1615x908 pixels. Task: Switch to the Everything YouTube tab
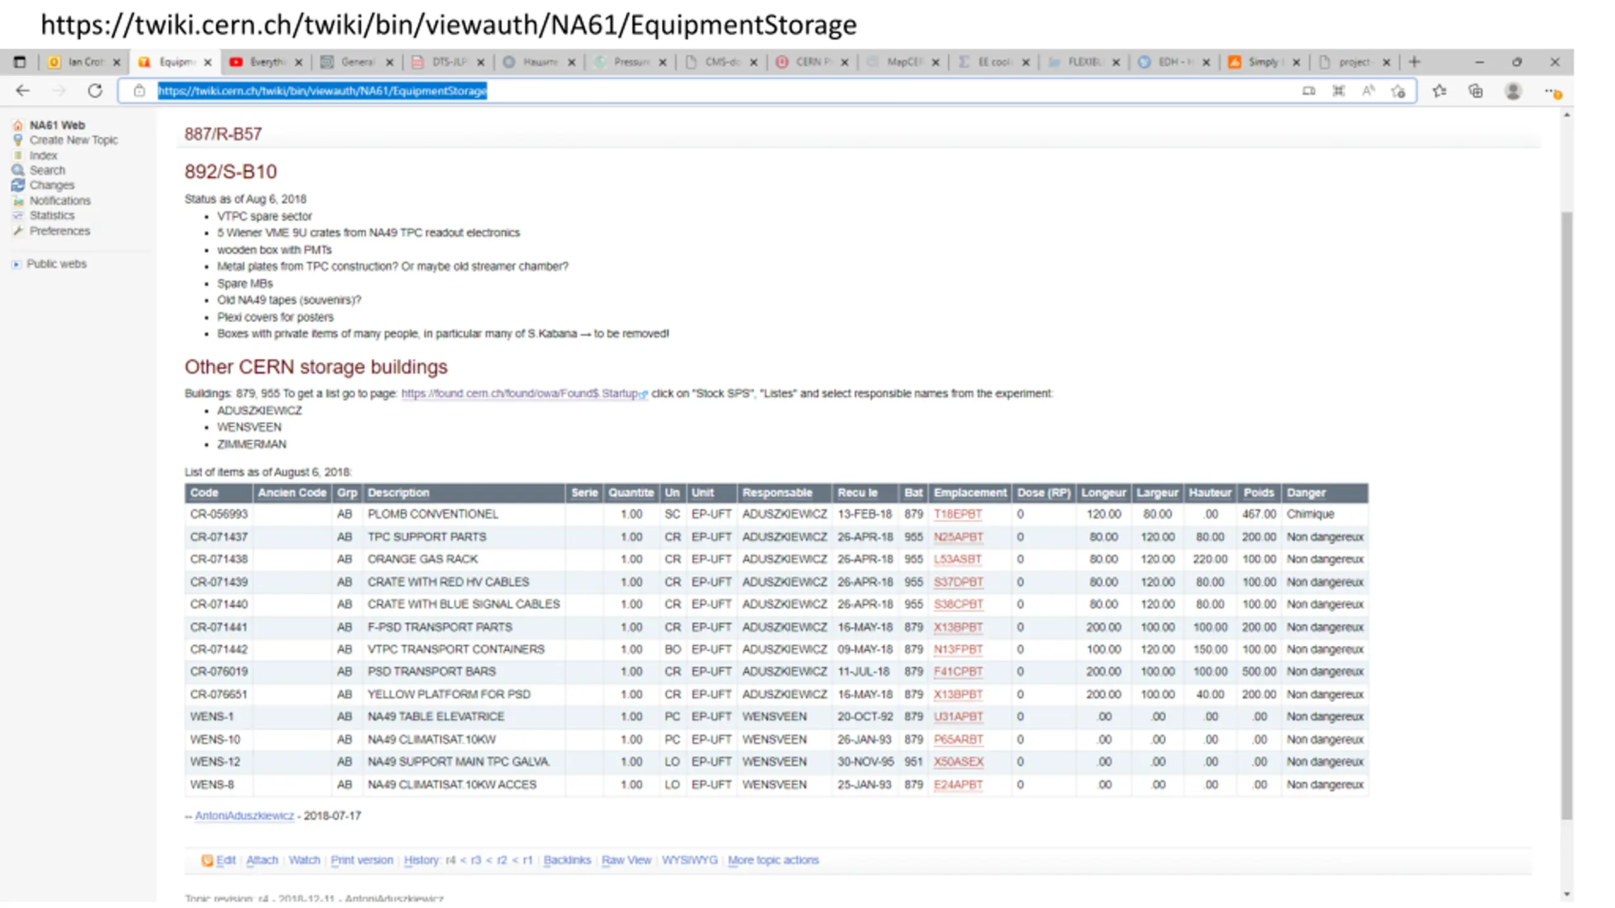266,62
